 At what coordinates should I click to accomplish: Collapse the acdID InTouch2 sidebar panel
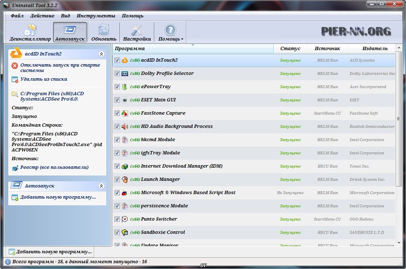(x=101, y=54)
